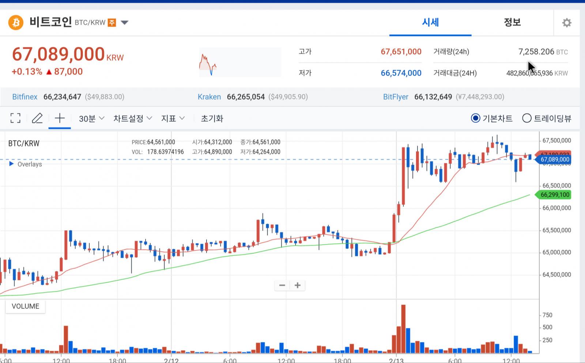This screenshot has height=363, width=585.
Task: Switch to the 정보 tab
Action: click(x=512, y=23)
